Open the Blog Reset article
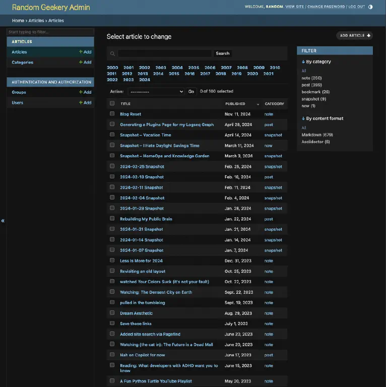 click(x=131, y=114)
